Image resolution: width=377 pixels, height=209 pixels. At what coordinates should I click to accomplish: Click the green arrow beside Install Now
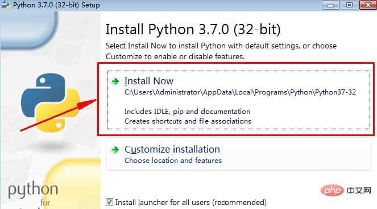tap(115, 81)
